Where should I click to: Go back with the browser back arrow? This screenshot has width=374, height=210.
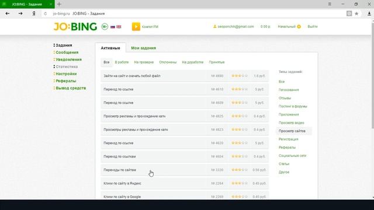pyautogui.click(x=8, y=13)
